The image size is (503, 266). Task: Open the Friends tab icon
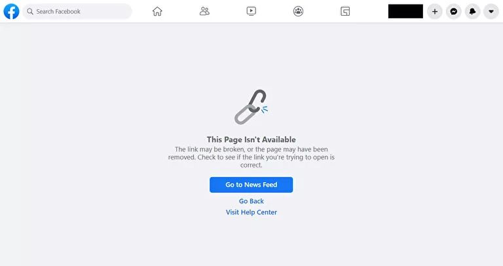204,12
